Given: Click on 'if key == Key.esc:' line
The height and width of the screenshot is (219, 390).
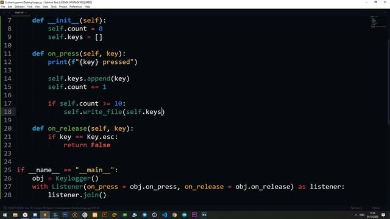Looking at the screenshot, I should 83,137.
